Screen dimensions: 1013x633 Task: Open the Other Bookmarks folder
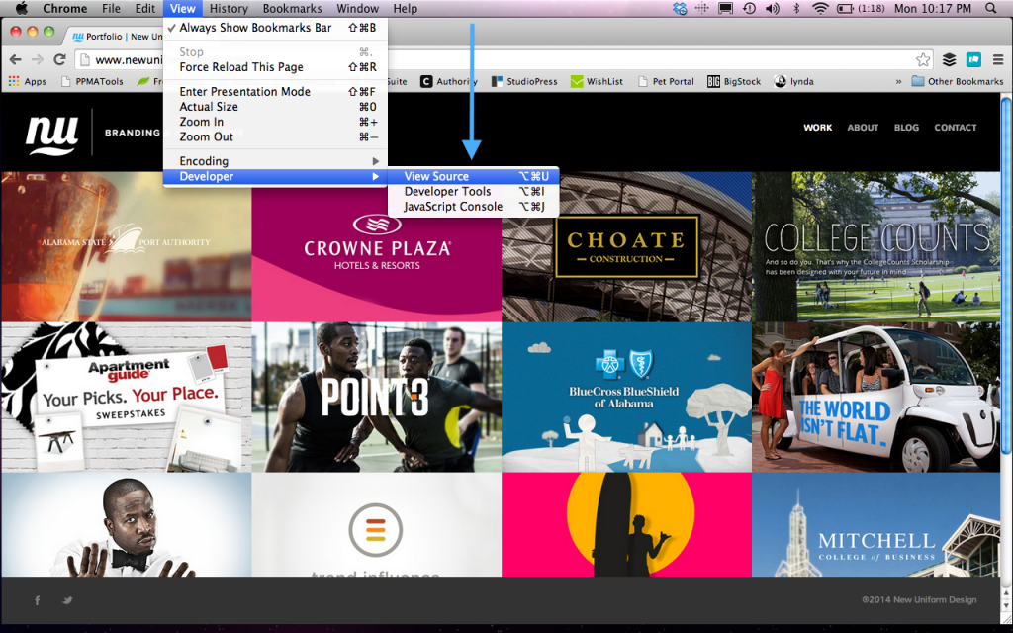pyautogui.click(x=958, y=81)
